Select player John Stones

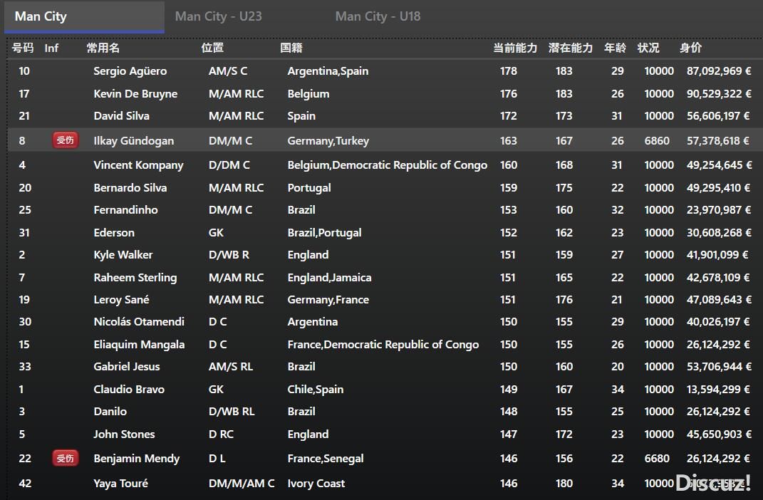(x=124, y=434)
